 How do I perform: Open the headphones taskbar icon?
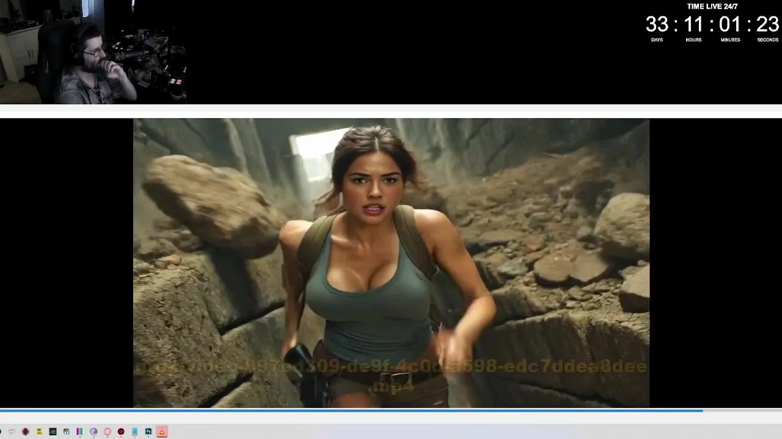click(x=67, y=431)
